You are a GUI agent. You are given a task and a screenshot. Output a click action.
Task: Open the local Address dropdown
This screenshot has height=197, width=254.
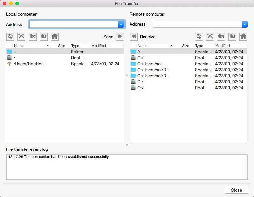(121, 24)
